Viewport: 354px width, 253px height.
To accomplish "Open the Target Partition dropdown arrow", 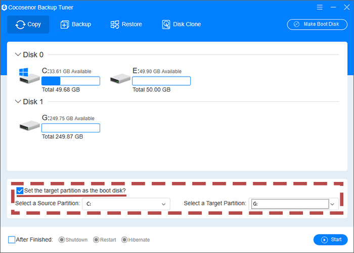I will (333, 204).
